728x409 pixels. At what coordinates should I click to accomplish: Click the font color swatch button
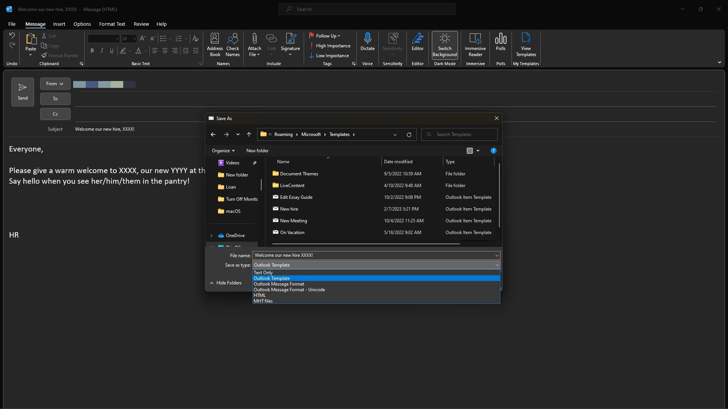click(138, 51)
